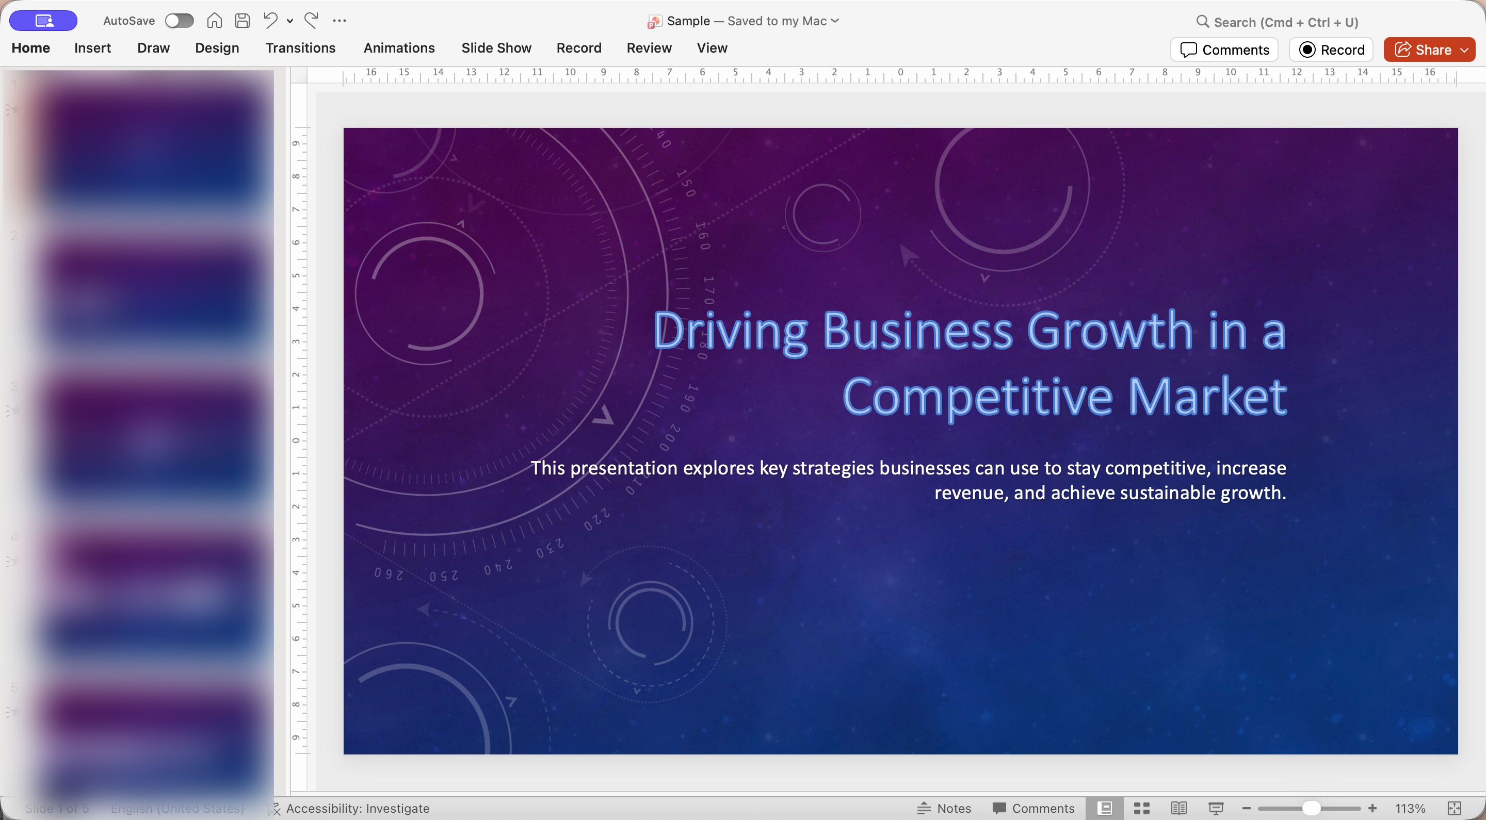
Task: Switch to Slide Sorter view
Action: (1141, 808)
